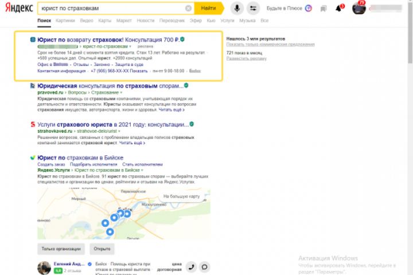The width and height of the screenshot is (413, 275).
Task: Open Евгений's profile photo
Action: pos(44,268)
